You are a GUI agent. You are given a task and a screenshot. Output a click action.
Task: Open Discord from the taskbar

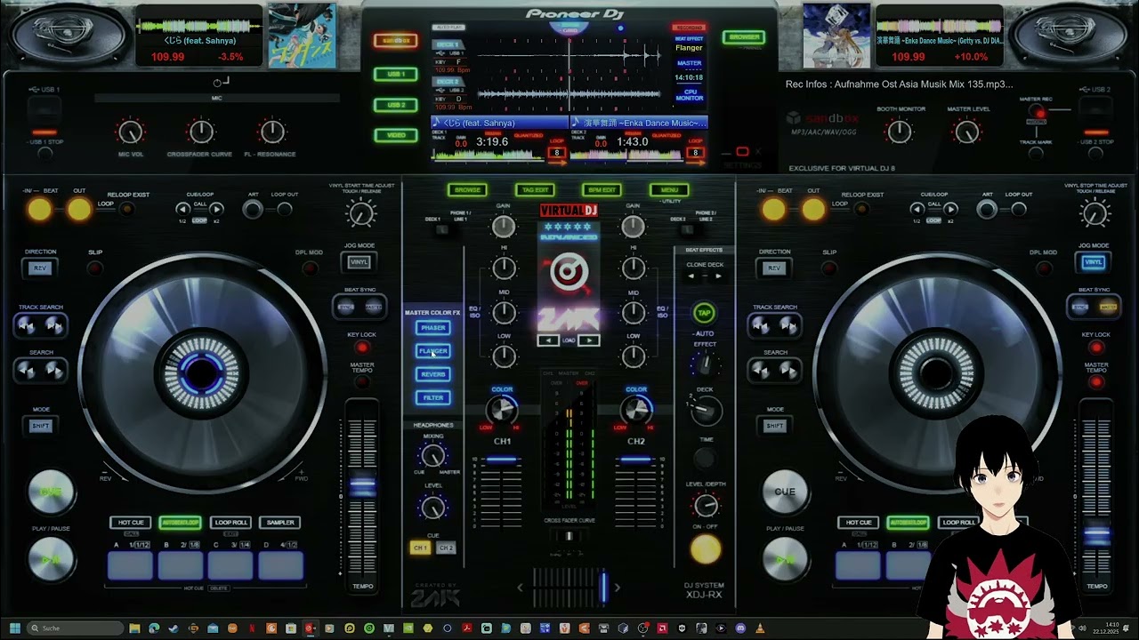pos(740,628)
